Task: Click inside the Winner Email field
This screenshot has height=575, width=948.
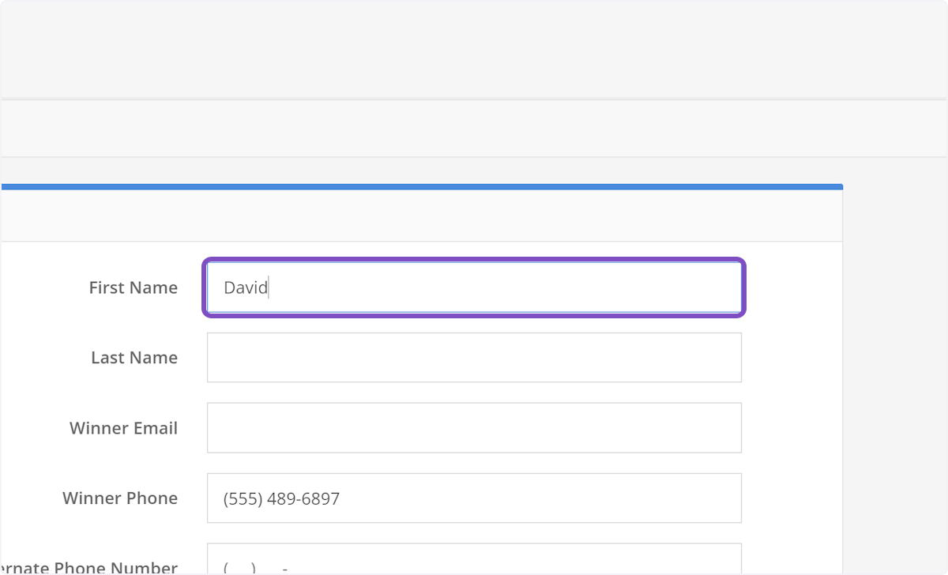Action: (x=474, y=427)
